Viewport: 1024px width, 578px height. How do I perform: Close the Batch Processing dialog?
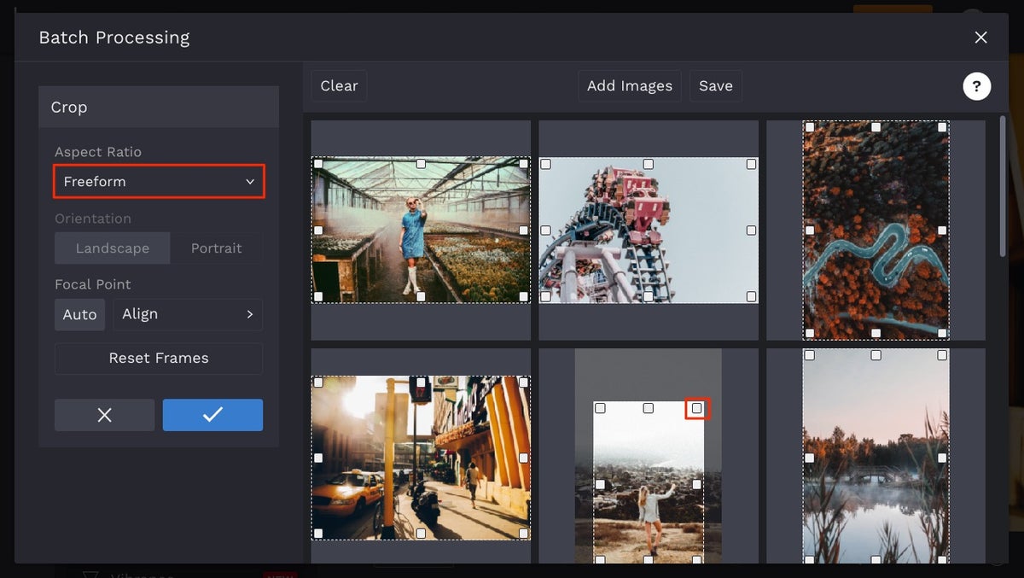click(x=980, y=37)
